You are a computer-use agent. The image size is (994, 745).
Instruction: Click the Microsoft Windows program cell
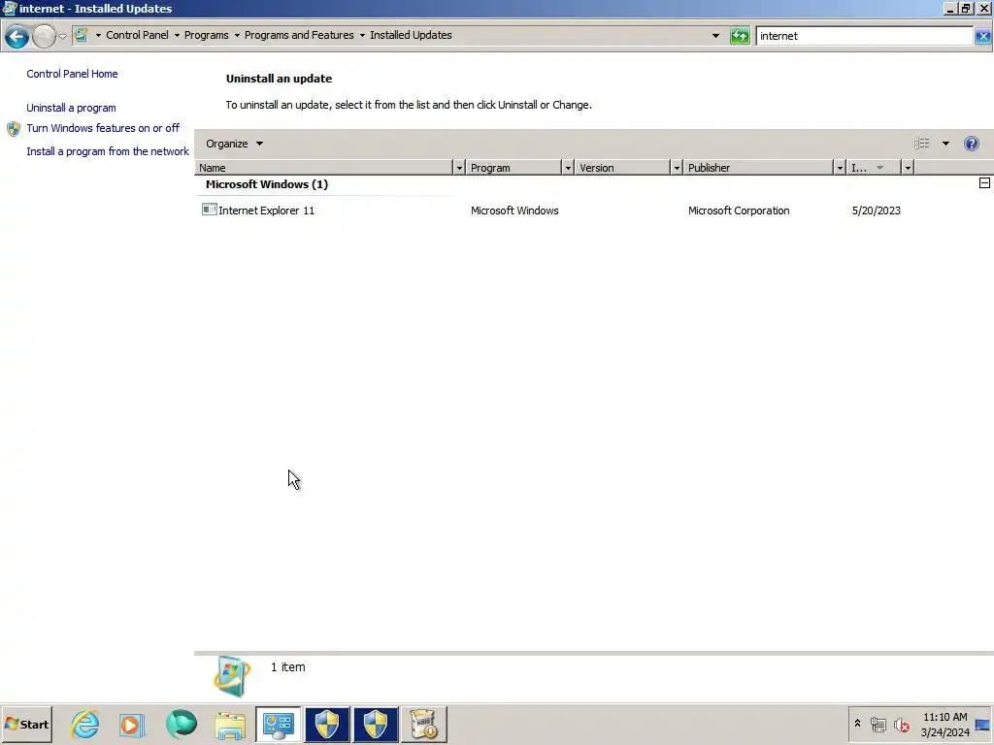click(514, 211)
